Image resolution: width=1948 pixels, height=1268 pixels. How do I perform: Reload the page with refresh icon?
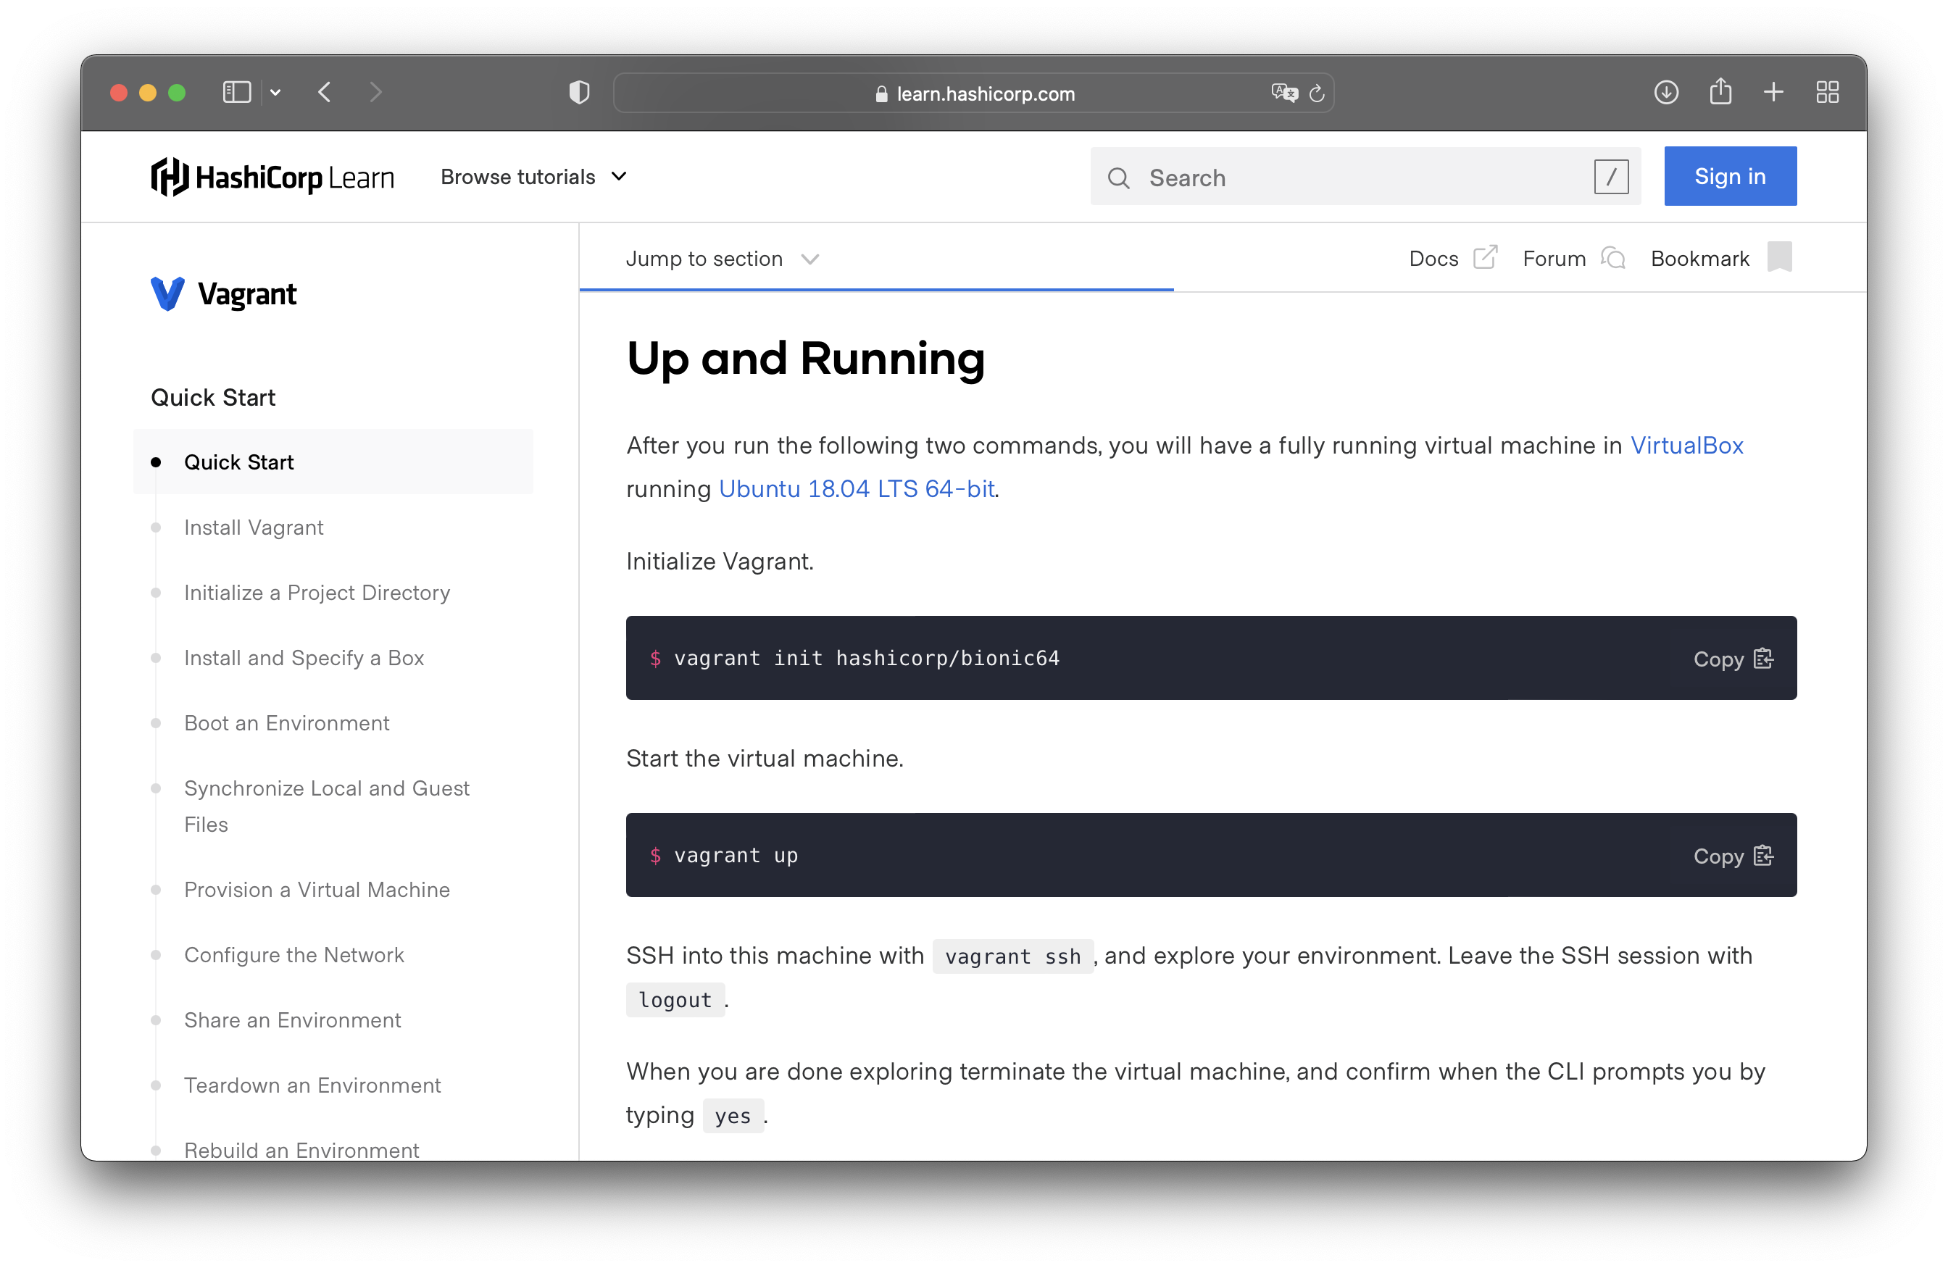coord(1317,93)
